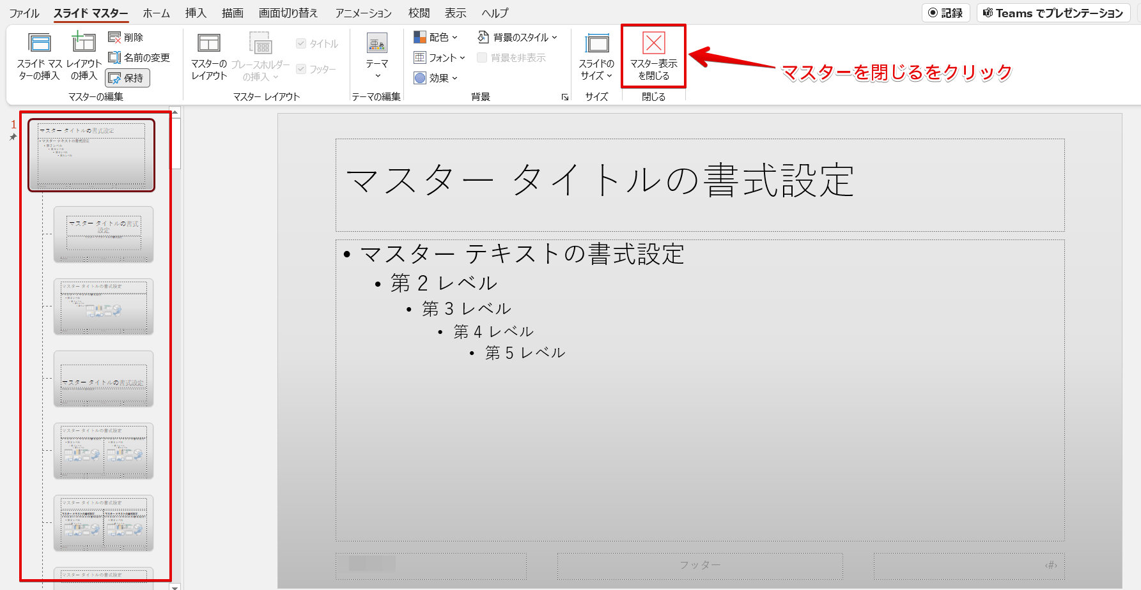Click the thumbnail pane scroll-up arrow

click(175, 112)
